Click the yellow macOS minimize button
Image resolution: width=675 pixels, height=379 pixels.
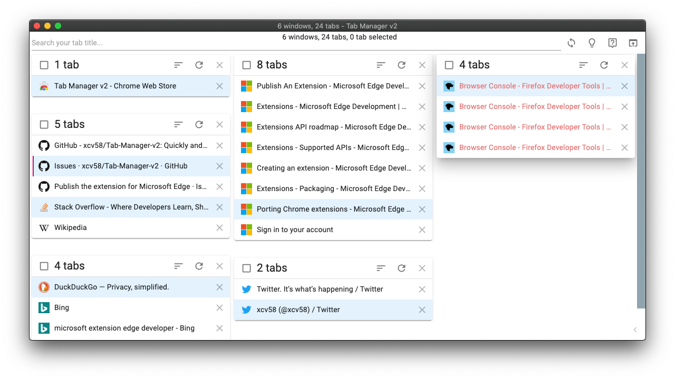click(x=47, y=26)
